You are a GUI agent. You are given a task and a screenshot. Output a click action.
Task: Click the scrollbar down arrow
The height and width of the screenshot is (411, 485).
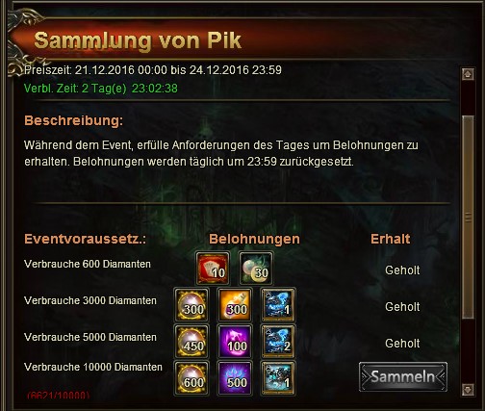[468, 390]
